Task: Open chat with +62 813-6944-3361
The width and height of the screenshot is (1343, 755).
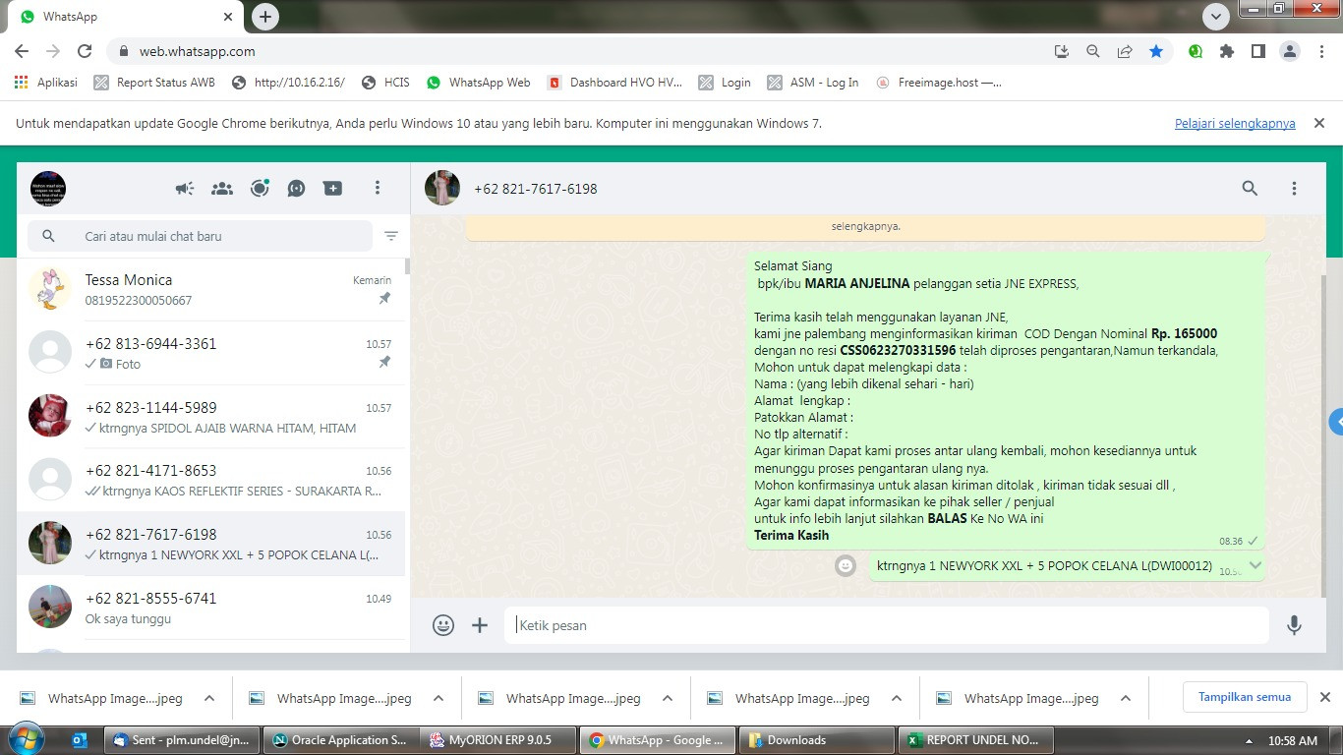Action: coord(213,353)
